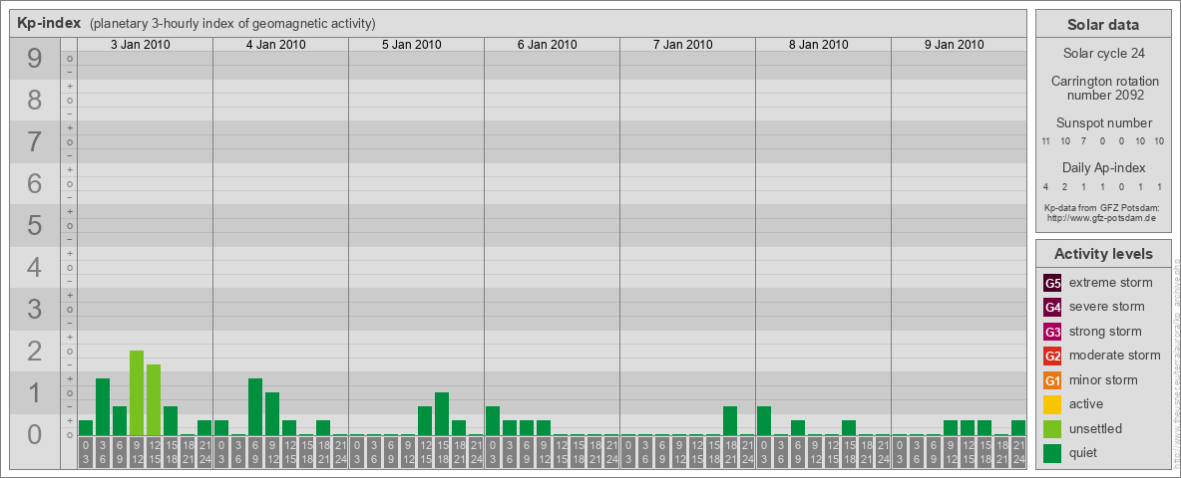Click the G2 moderate storm badge

[1052, 356]
